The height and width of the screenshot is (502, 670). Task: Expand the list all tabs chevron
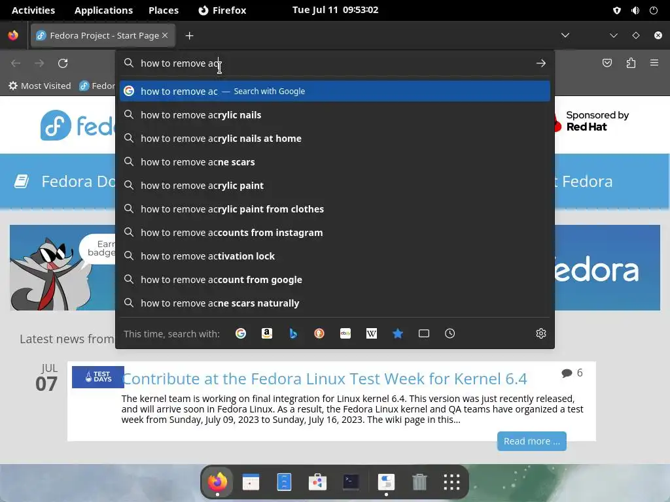pos(565,35)
